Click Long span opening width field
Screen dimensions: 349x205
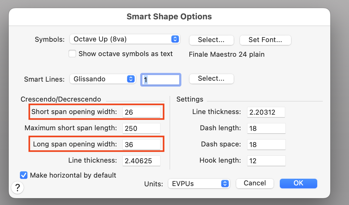[x=141, y=145]
